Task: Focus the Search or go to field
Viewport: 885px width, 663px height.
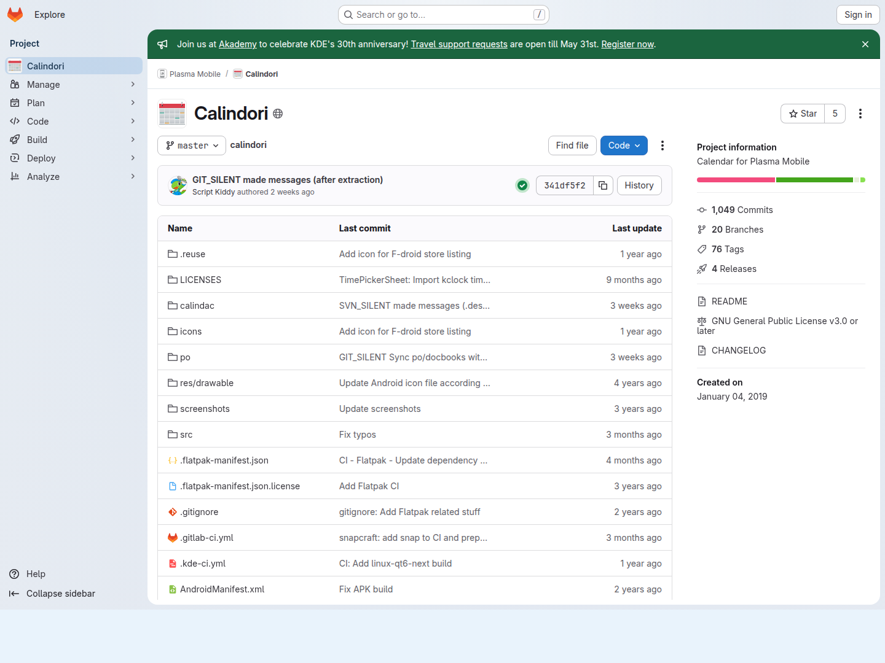Action: click(444, 15)
